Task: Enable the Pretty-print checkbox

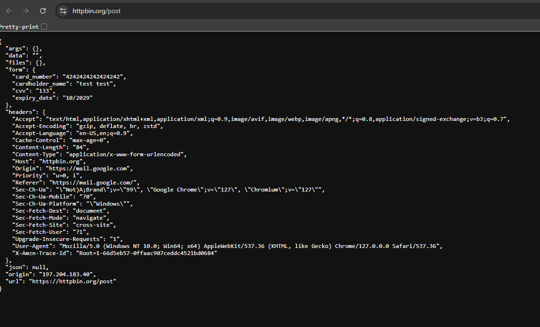Action: pyautogui.click(x=44, y=26)
